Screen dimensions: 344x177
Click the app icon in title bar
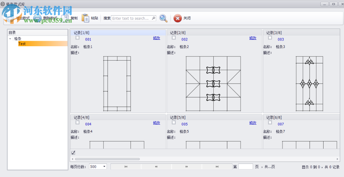(3, 4)
